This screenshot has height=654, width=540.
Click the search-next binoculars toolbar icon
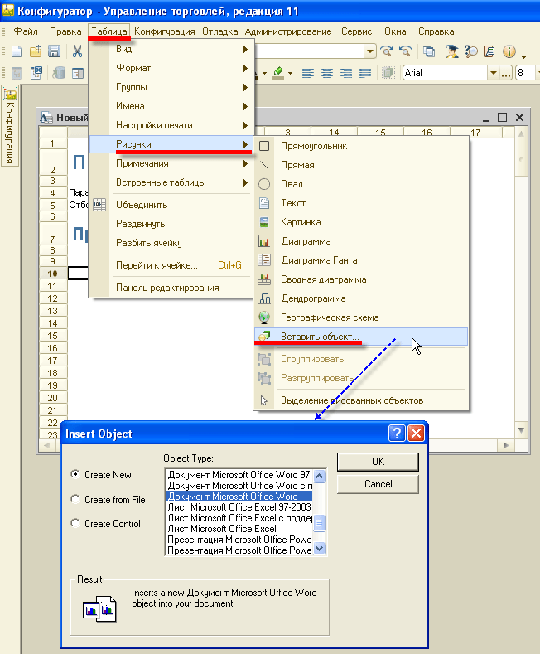386,51
